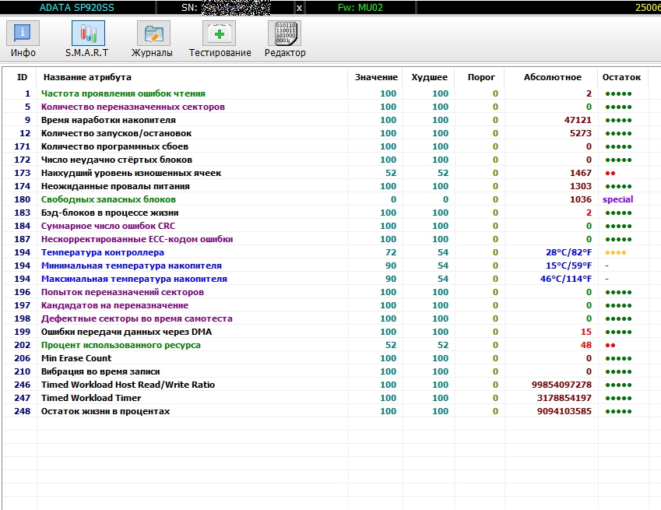661x510 pixels.
Task: Select the ADATA SP920SS drive tab
Action: coord(77,7)
